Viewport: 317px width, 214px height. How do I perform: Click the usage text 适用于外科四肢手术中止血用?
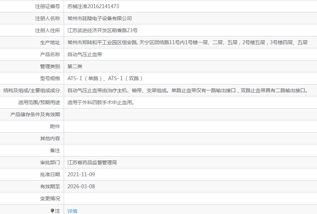tap(101, 102)
